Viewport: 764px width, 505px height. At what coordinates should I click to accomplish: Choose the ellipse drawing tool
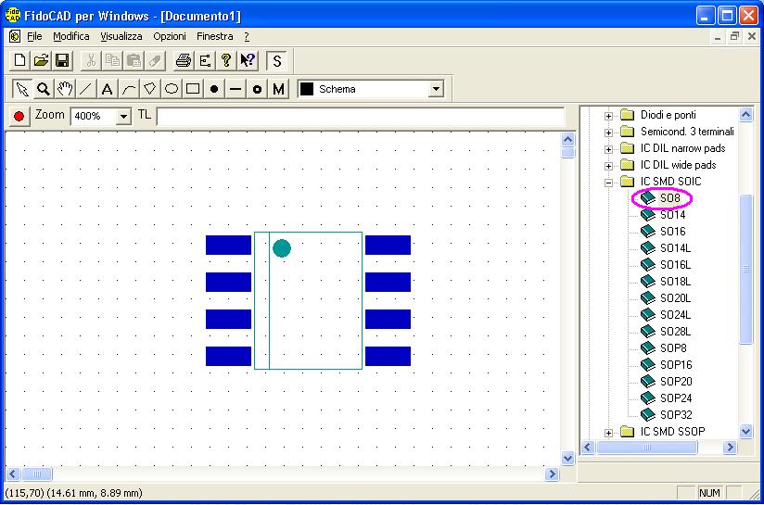172,89
